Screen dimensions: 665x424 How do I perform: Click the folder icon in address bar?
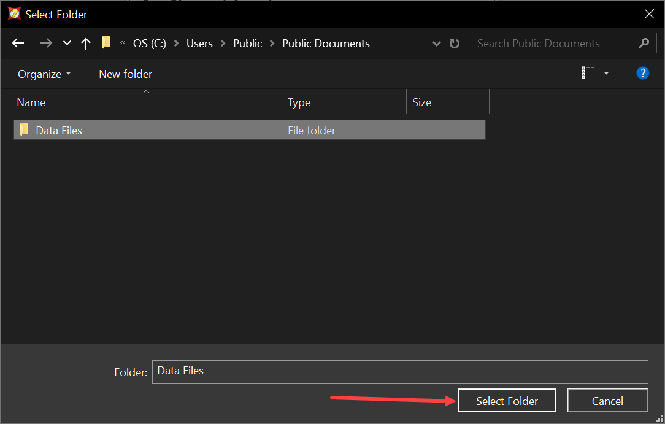click(x=107, y=43)
